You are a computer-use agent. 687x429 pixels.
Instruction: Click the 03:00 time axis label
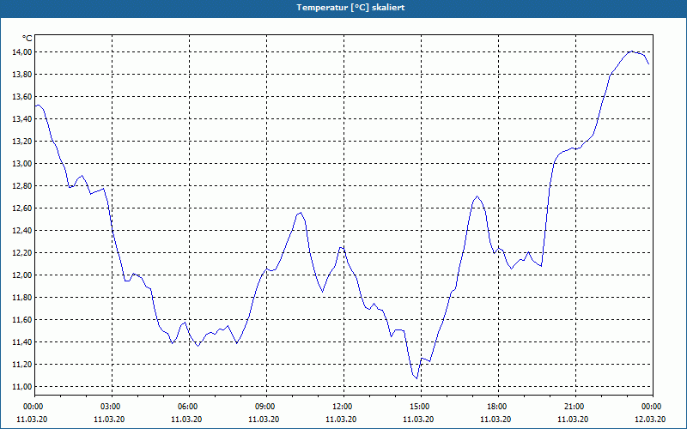coord(112,407)
